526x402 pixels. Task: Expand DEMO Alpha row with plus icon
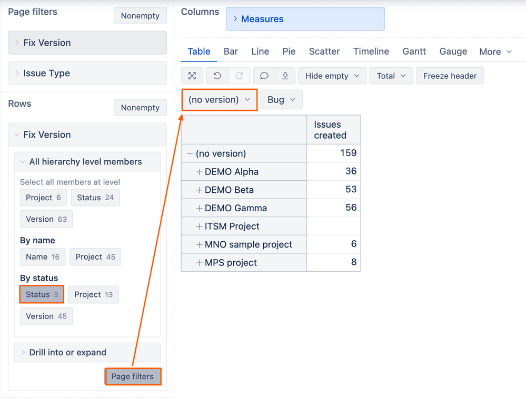point(199,172)
